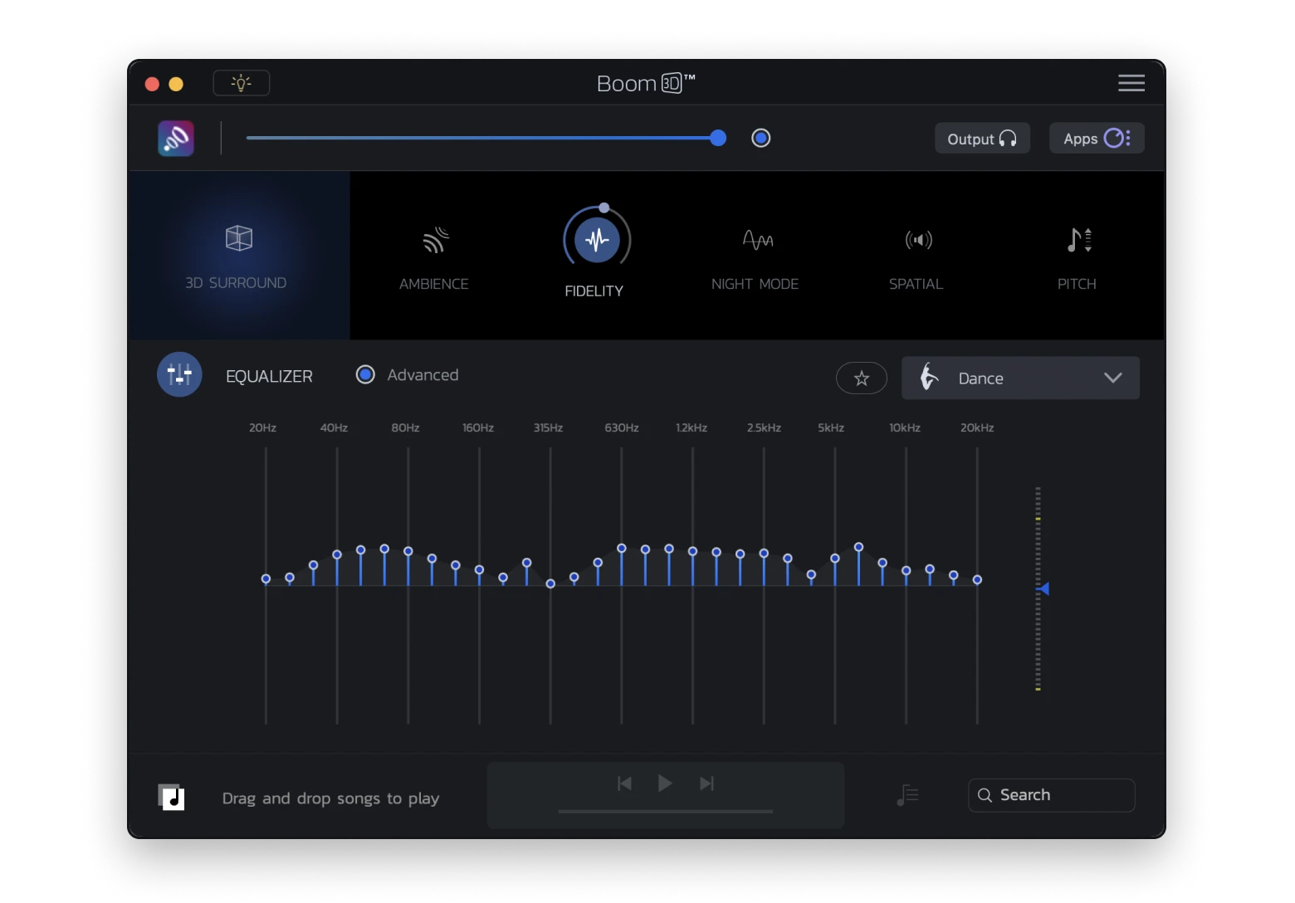Open the hamburger menu
1295x903 pixels.
(x=1131, y=83)
